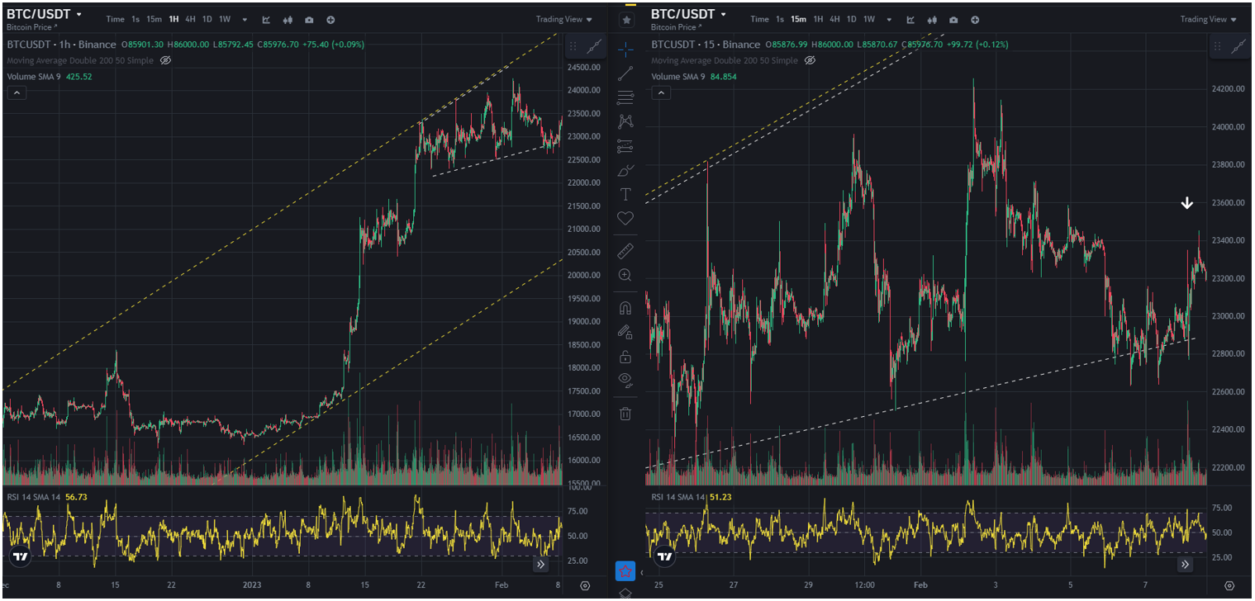Remove drawings with trash icon
The width and height of the screenshot is (1255, 601).
point(625,414)
